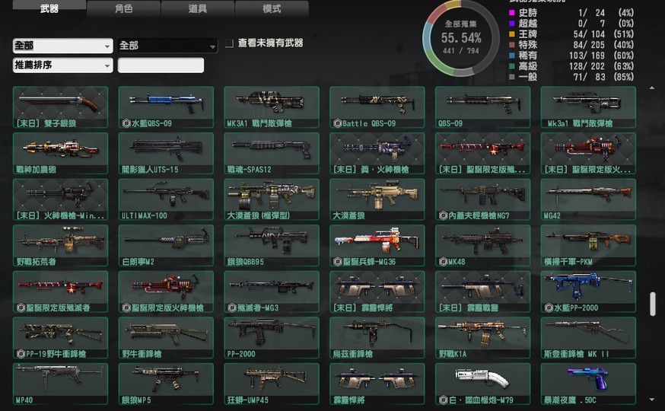Select the Battle QBS-09 shotgun
The image size is (665, 411).
click(377, 107)
